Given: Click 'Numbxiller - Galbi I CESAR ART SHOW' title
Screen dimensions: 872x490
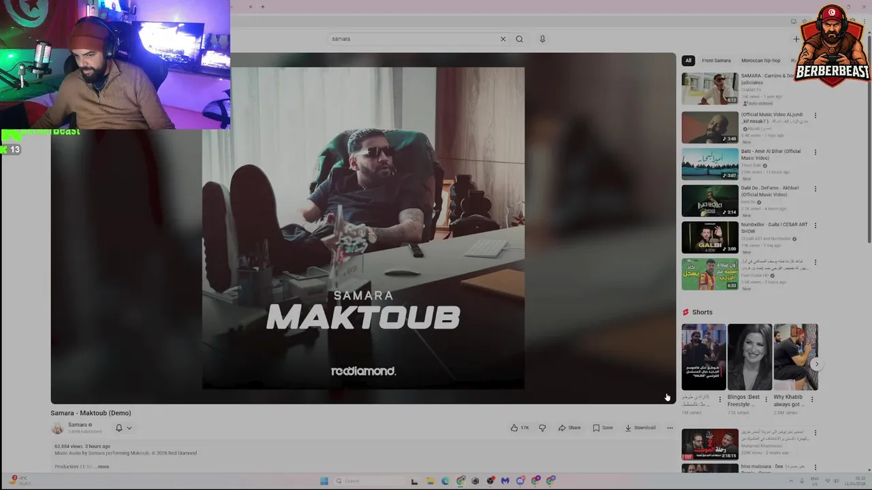Looking at the screenshot, I should point(775,228).
